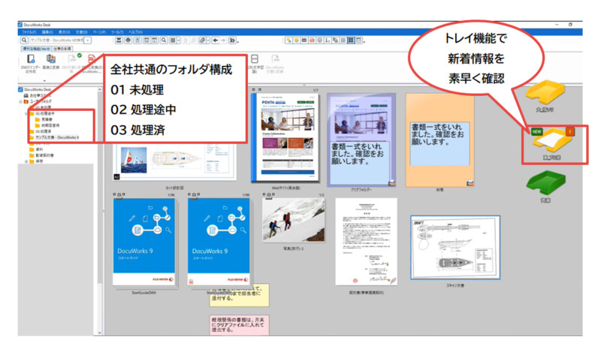Image resolution: width=601 pixels, height=355 pixels.
Task: Click the folder tree scroll-down arrow
Action: click(100, 332)
